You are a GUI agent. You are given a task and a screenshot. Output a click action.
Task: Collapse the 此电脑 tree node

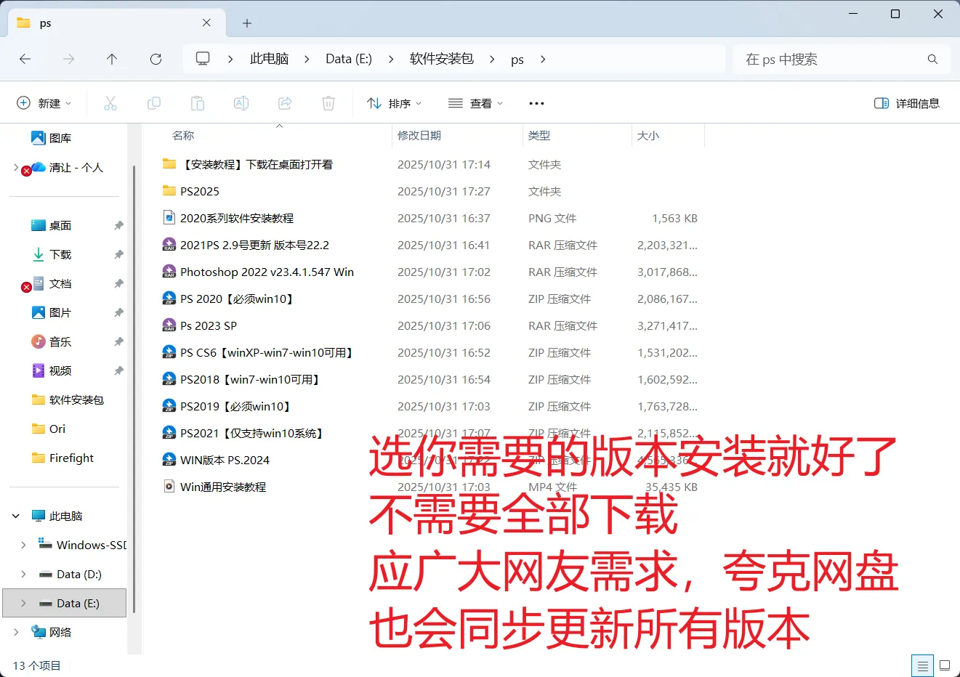pyautogui.click(x=16, y=516)
